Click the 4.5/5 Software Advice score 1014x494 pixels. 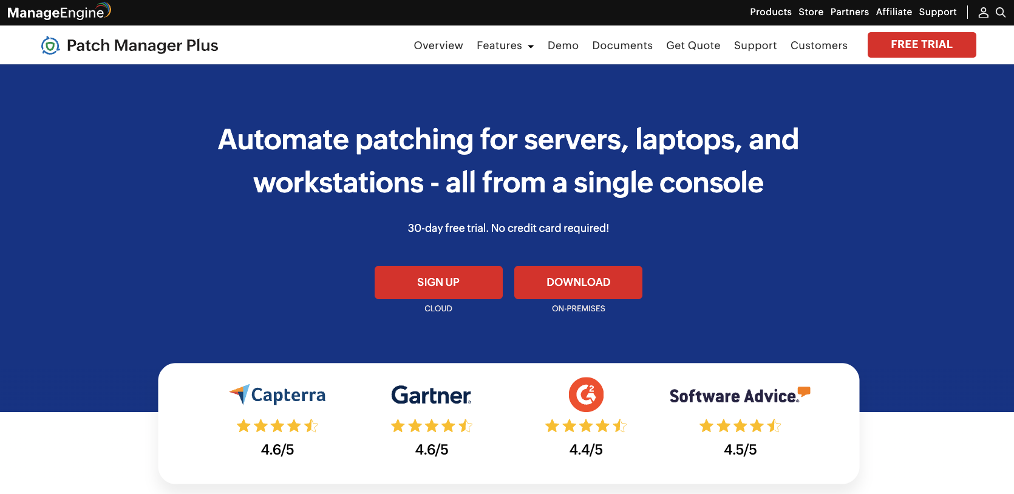coord(740,450)
